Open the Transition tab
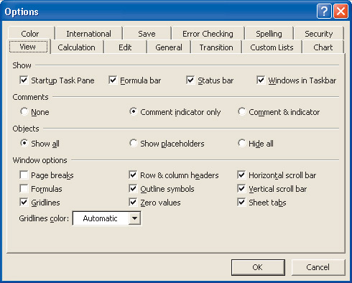Viewport: 352px width, 283px height. point(216,47)
